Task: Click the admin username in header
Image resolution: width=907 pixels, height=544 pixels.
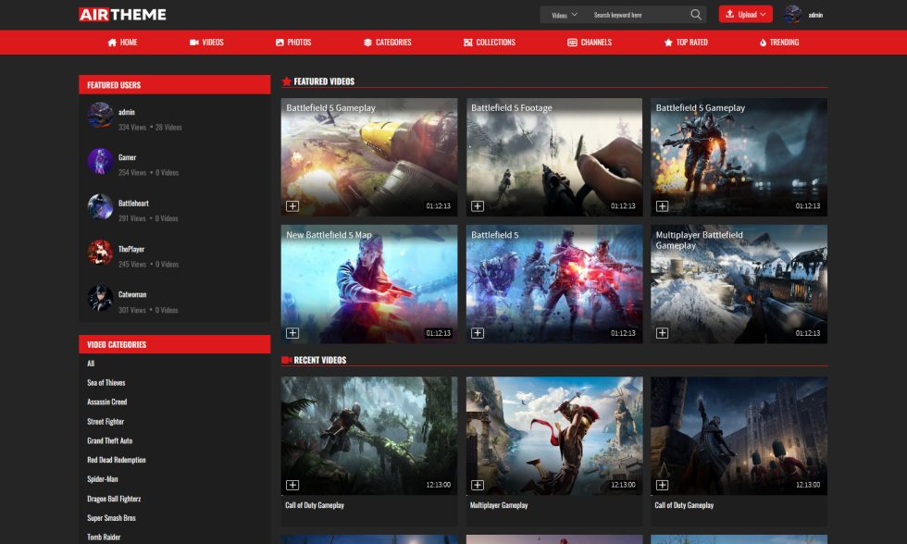Action: pos(815,15)
